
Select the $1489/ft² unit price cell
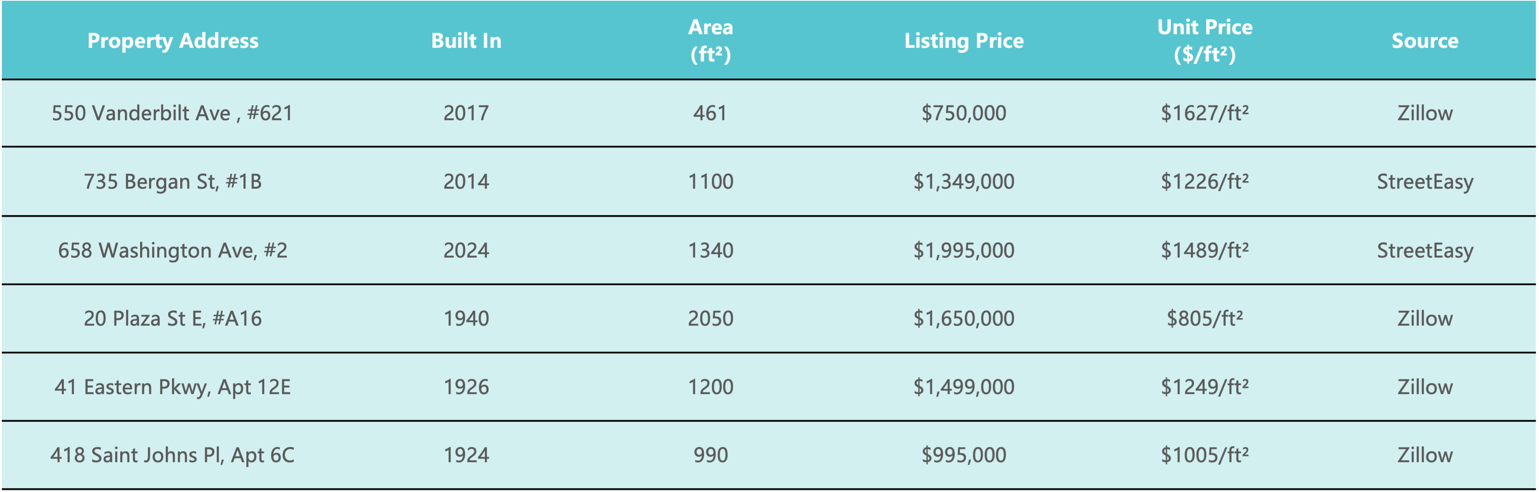click(1204, 250)
